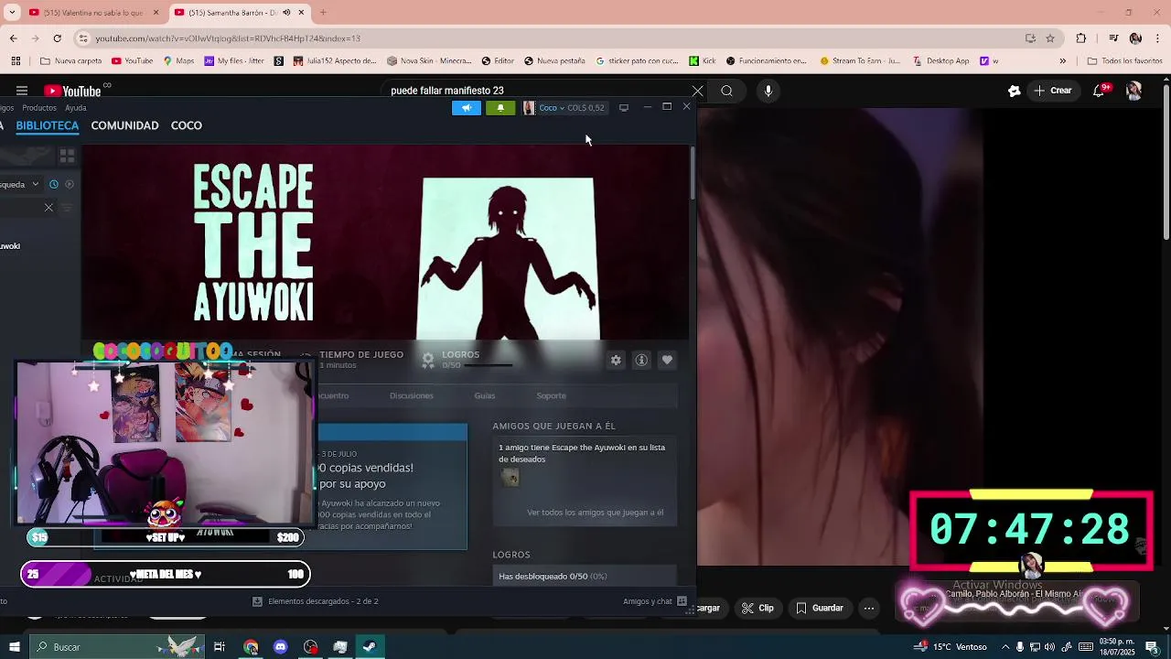Screen dimensions: 1171x659
Task: Show hidden system tray icons chevron
Action: tap(1005, 647)
